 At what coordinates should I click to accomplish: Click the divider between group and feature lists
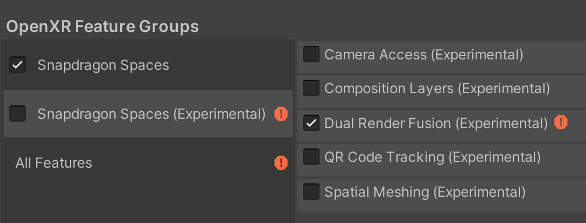(295, 131)
